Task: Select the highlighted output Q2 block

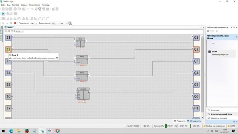Action: pyautogui.click(x=196, y=50)
